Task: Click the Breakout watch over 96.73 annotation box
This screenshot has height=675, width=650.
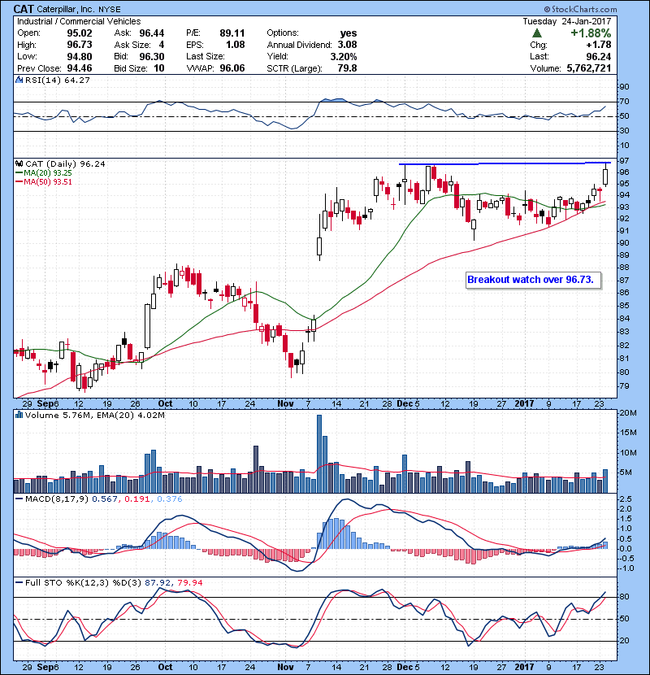Action: coord(533,281)
